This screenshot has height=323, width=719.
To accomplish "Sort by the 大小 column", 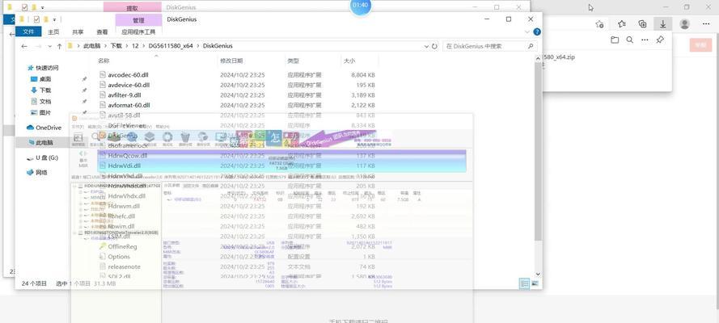I will click(x=349, y=61).
